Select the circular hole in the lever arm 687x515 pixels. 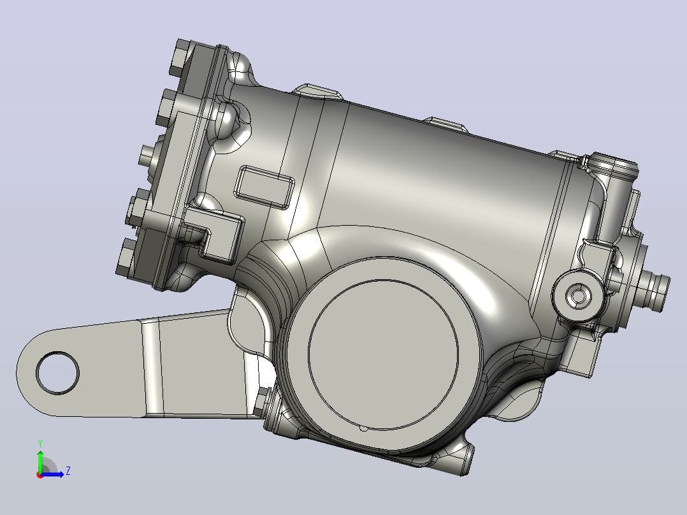57,373
